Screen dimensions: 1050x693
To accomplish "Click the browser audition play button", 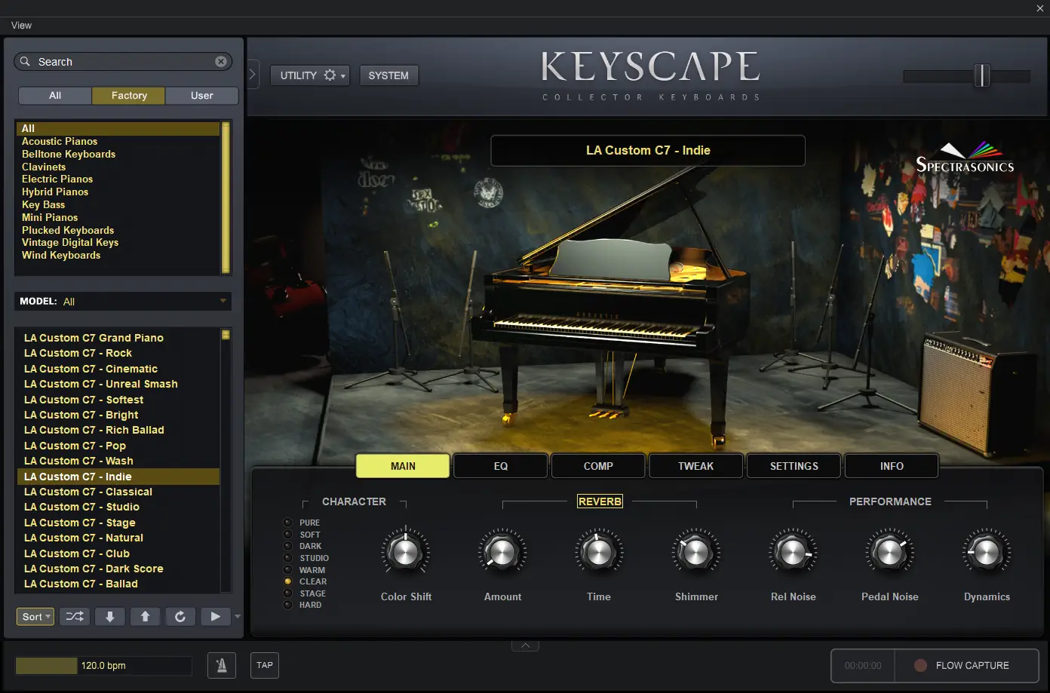I will click(215, 617).
